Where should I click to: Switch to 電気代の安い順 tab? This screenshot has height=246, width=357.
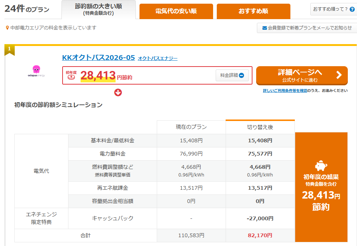click(176, 11)
